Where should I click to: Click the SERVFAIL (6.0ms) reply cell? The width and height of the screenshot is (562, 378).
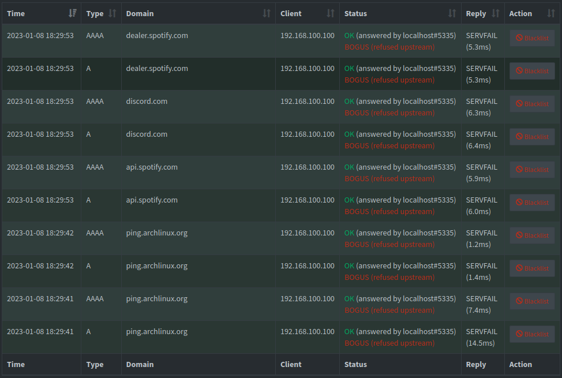coord(482,206)
